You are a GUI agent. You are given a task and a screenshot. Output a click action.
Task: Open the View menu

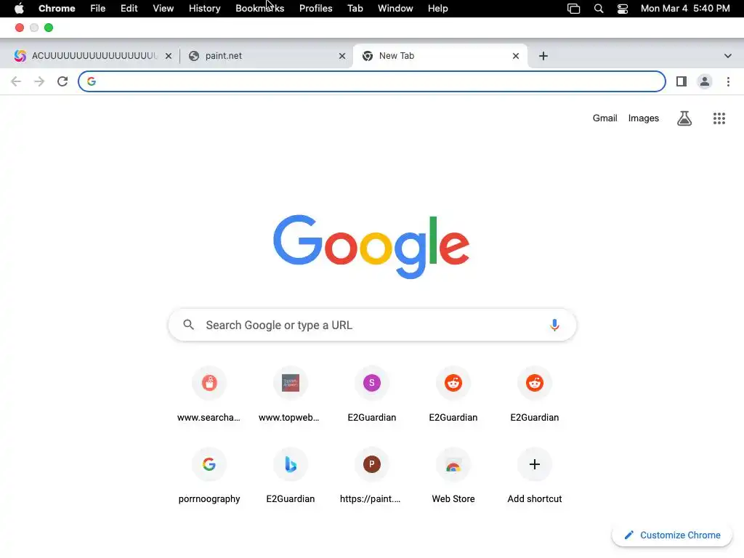point(163,9)
